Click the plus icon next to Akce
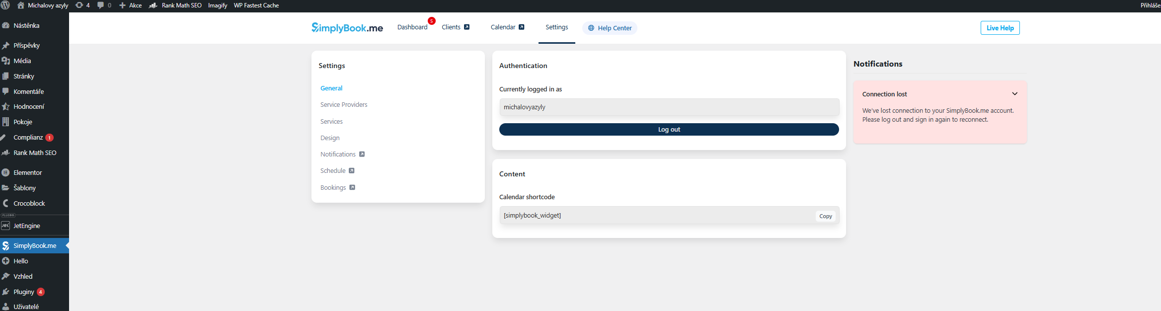The width and height of the screenshot is (1161, 311). point(122,5)
